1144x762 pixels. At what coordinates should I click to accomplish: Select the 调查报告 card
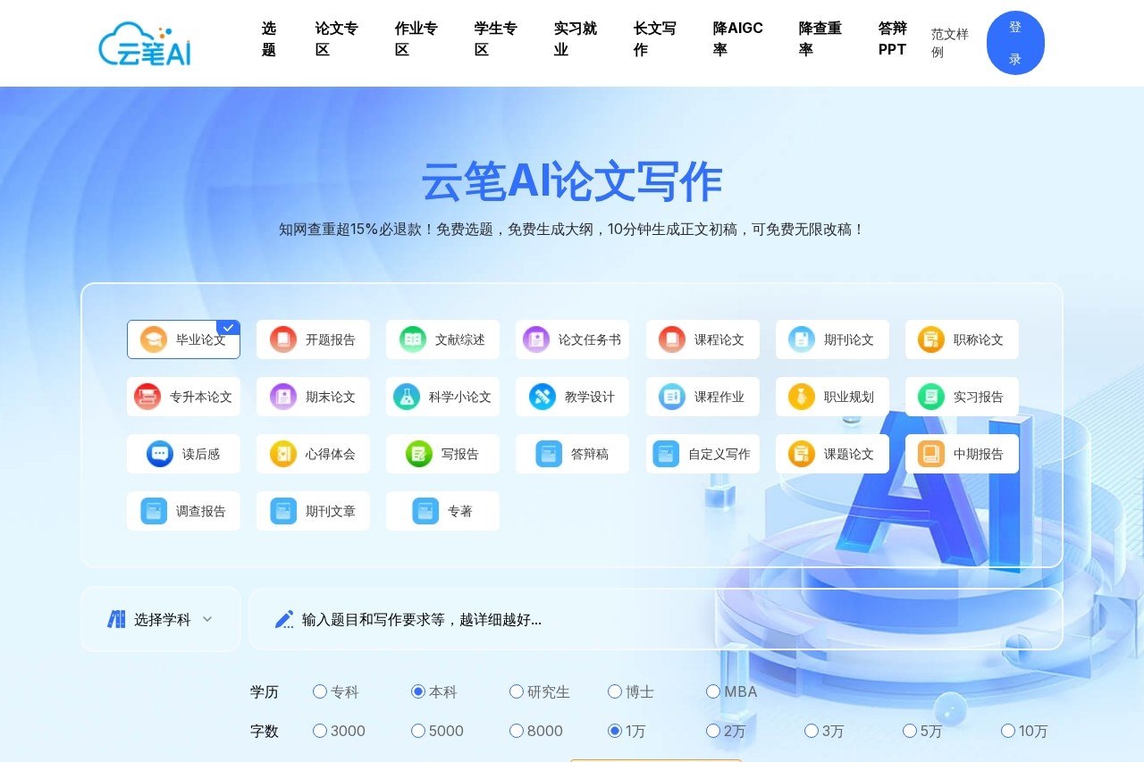click(183, 511)
